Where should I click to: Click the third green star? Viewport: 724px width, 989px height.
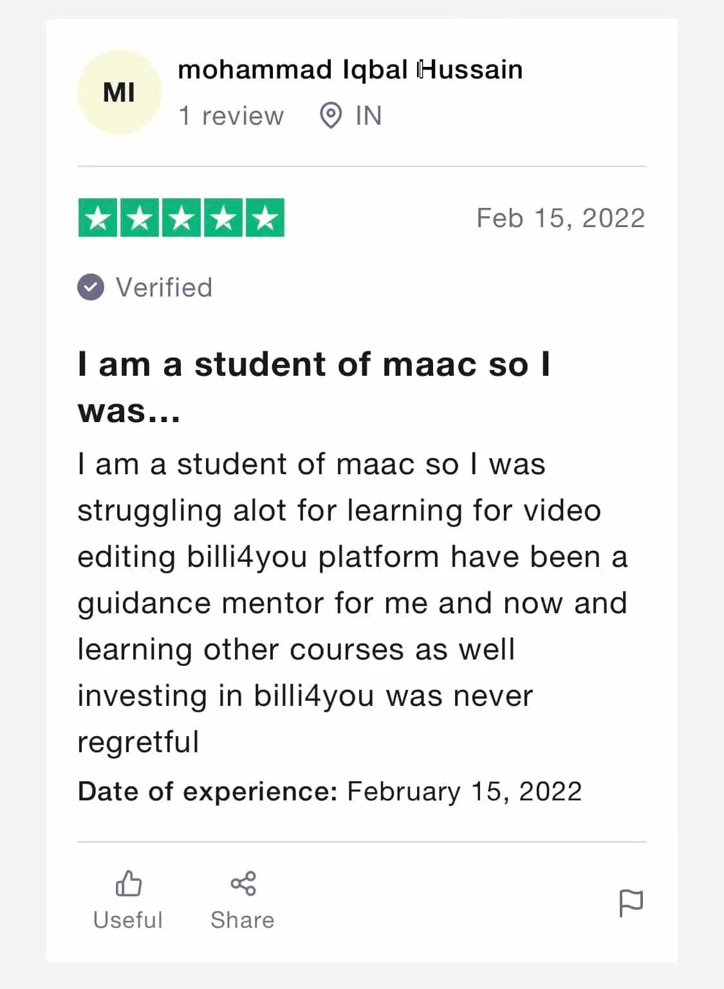181,218
